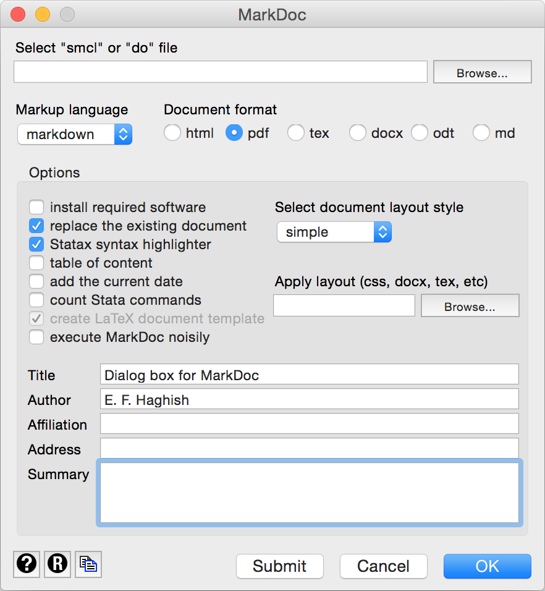Click the Apply layout path field
The height and width of the screenshot is (591, 545).
click(x=344, y=305)
